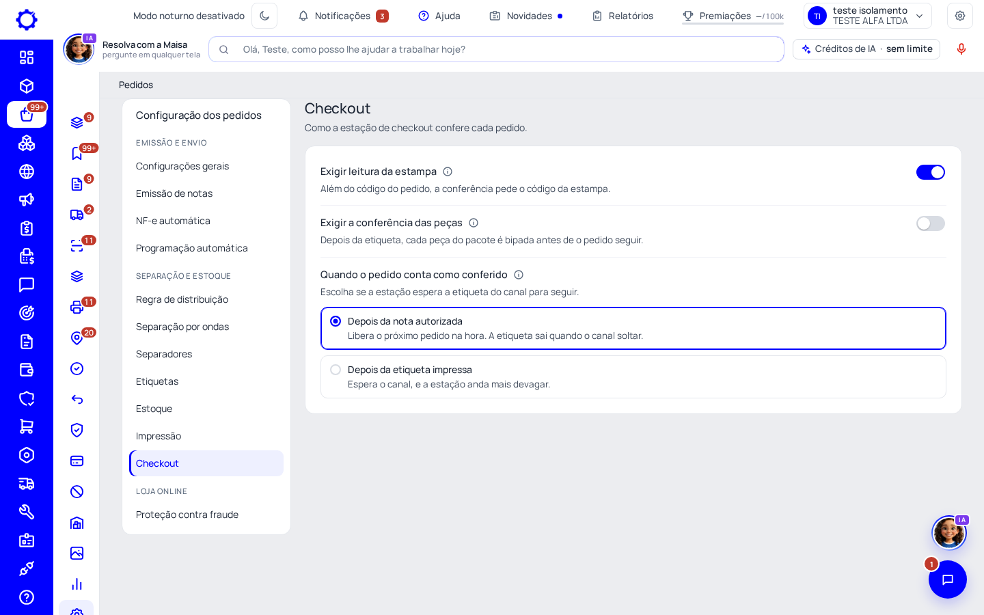
Task: Click the return arrow icon in the secondary sidebar
Action: pyautogui.click(x=77, y=400)
